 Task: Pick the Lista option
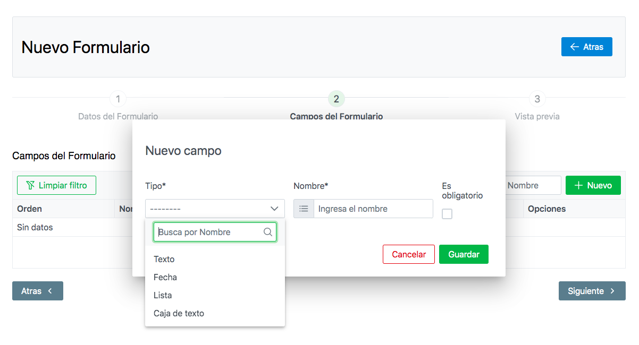[x=163, y=295]
